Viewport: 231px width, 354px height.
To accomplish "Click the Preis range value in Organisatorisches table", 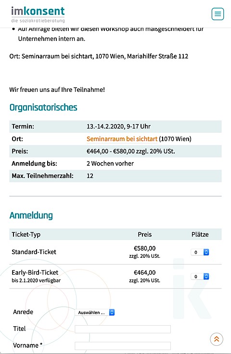I will click(x=131, y=151).
